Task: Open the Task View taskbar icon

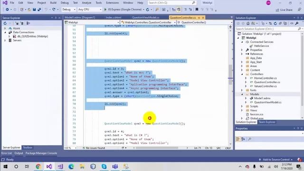Action: (x=27, y=166)
